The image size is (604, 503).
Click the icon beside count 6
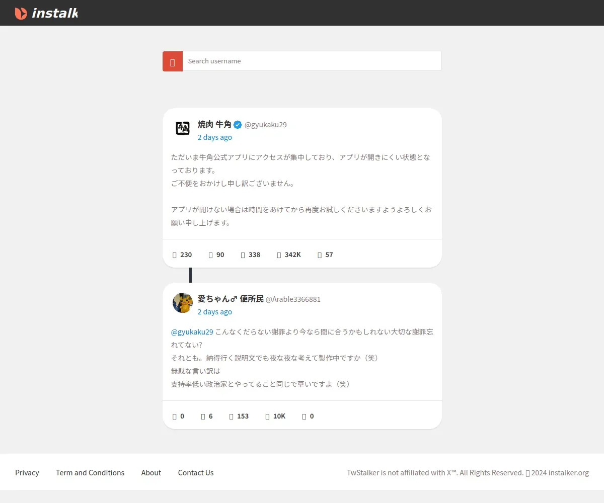203,416
